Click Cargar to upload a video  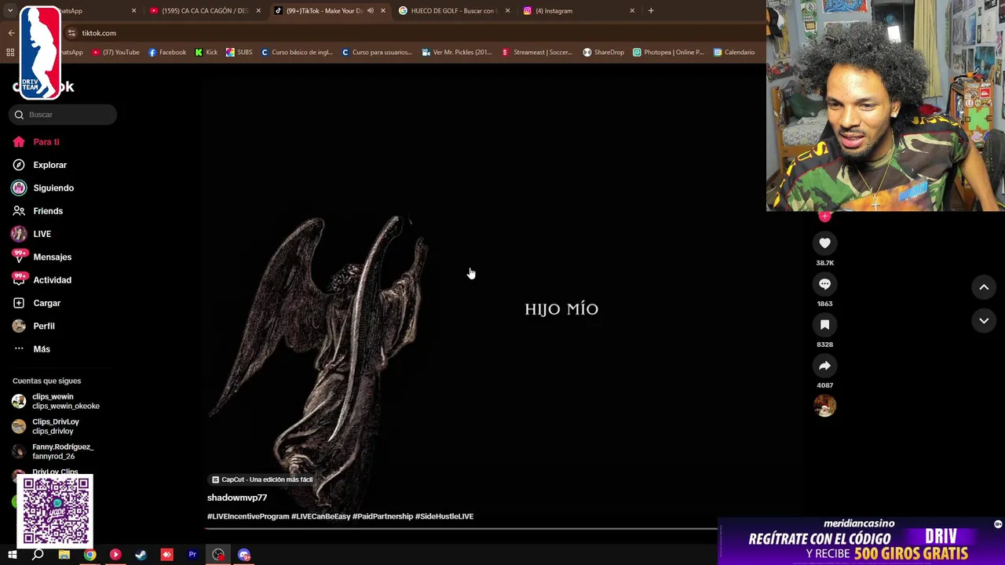pos(46,303)
